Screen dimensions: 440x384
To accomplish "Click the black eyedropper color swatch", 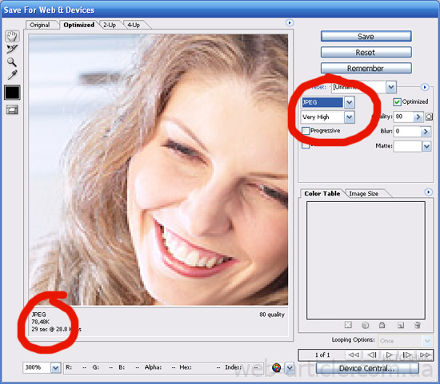I will point(12,93).
